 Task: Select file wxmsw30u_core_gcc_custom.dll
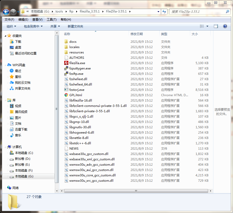coord(93,175)
